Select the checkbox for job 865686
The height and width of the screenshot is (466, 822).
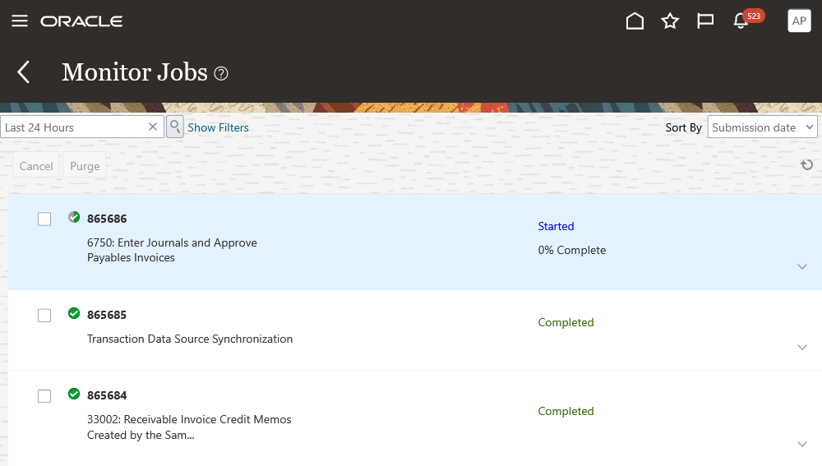point(44,219)
